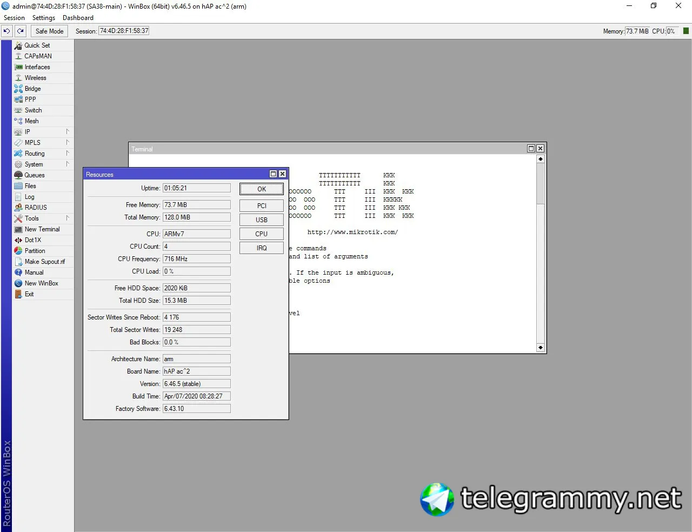Click the CPU button in Resources

tap(262, 234)
